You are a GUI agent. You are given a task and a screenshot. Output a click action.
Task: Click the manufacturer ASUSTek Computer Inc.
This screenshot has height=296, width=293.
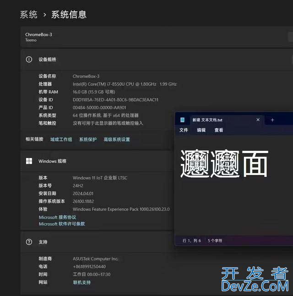click(x=96, y=259)
